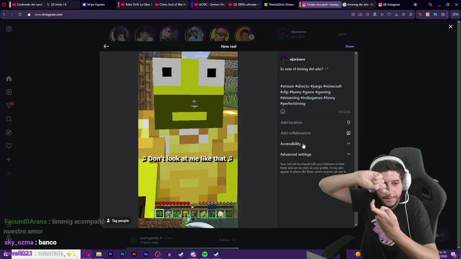Click the Create plus icon in sidebar
461x259 pixels.
point(9,159)
